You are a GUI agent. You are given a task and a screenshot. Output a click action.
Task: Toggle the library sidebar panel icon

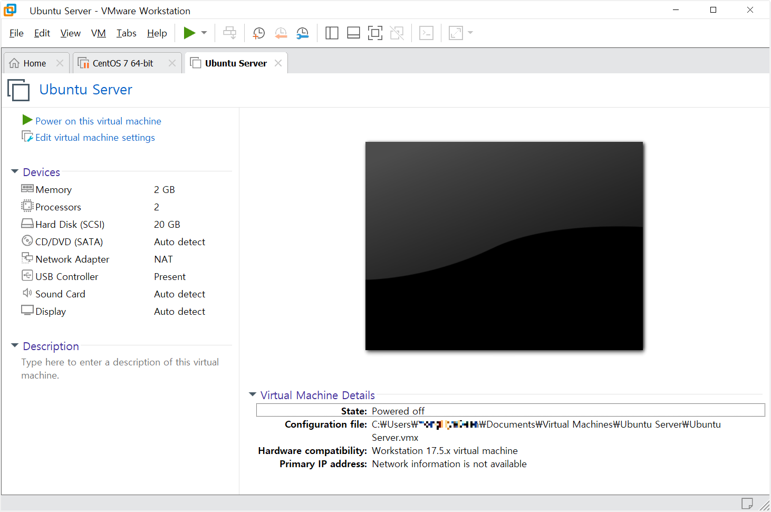pos(332,33)
